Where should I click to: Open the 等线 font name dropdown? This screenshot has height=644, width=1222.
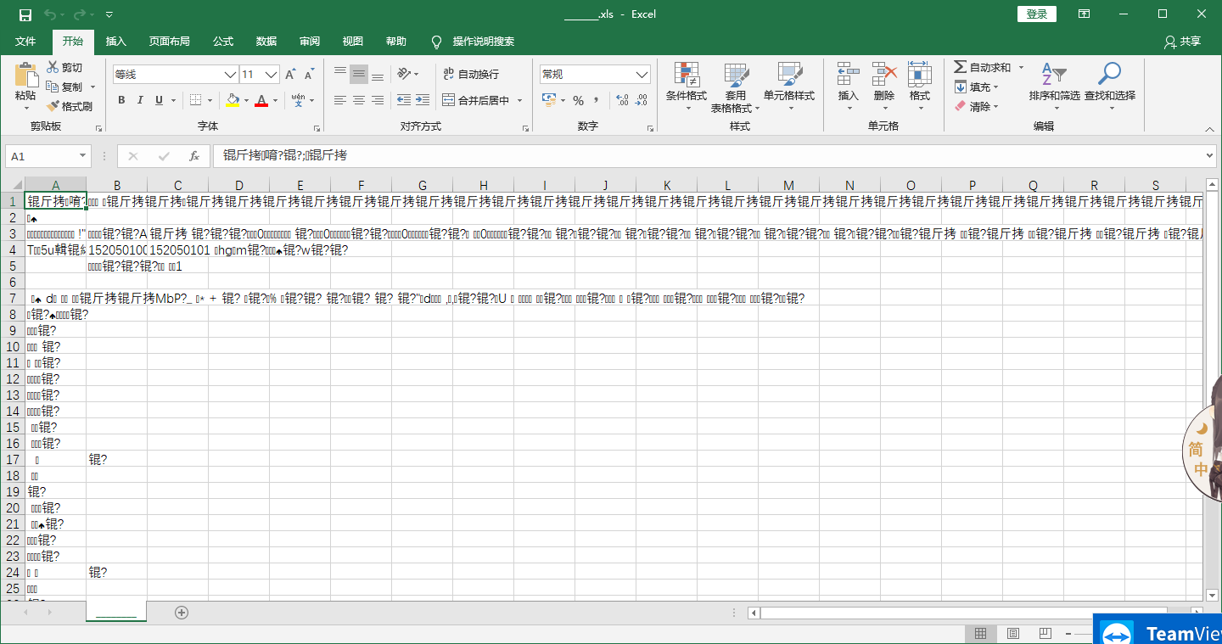(x=230, y=75)
